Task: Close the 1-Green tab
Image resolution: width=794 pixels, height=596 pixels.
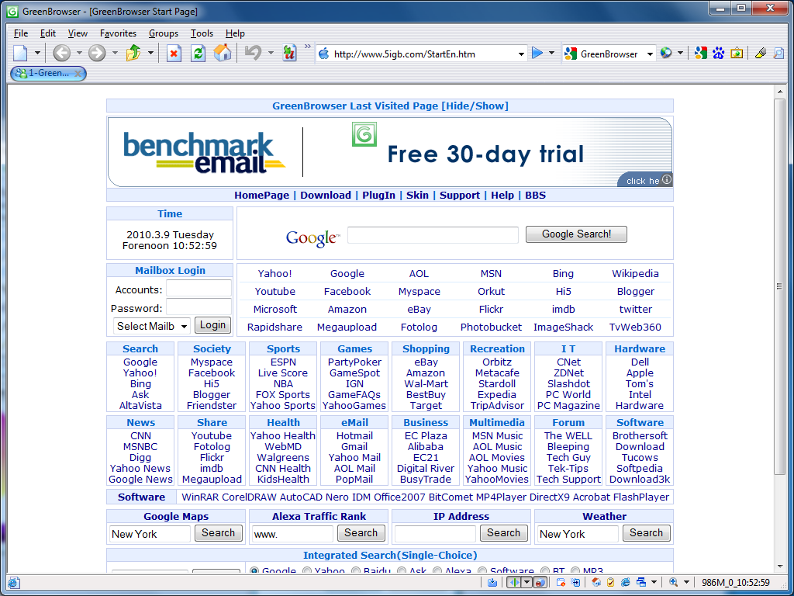Action: tap(77, 73)
